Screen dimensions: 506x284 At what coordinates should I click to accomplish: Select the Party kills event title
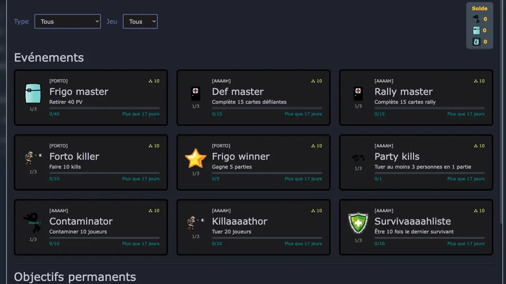tap(397, 156)
